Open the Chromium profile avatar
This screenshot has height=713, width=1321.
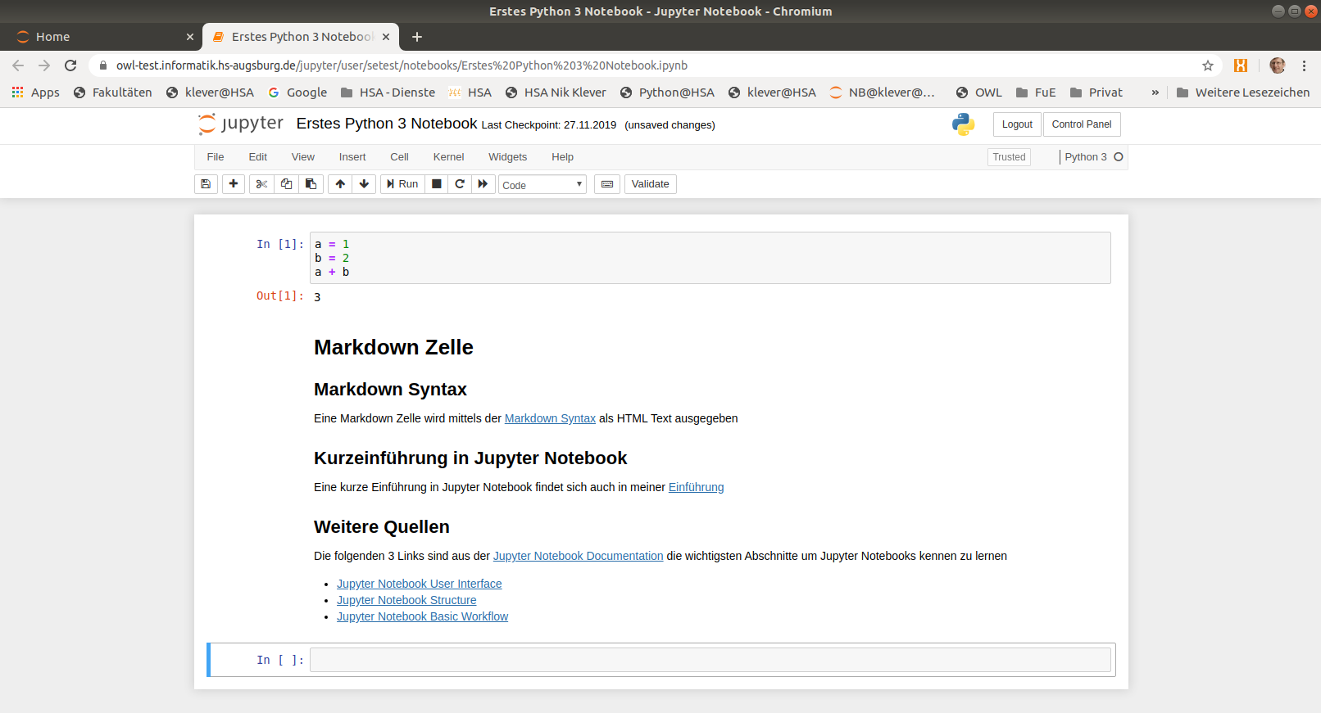(x=1278, y=65)
